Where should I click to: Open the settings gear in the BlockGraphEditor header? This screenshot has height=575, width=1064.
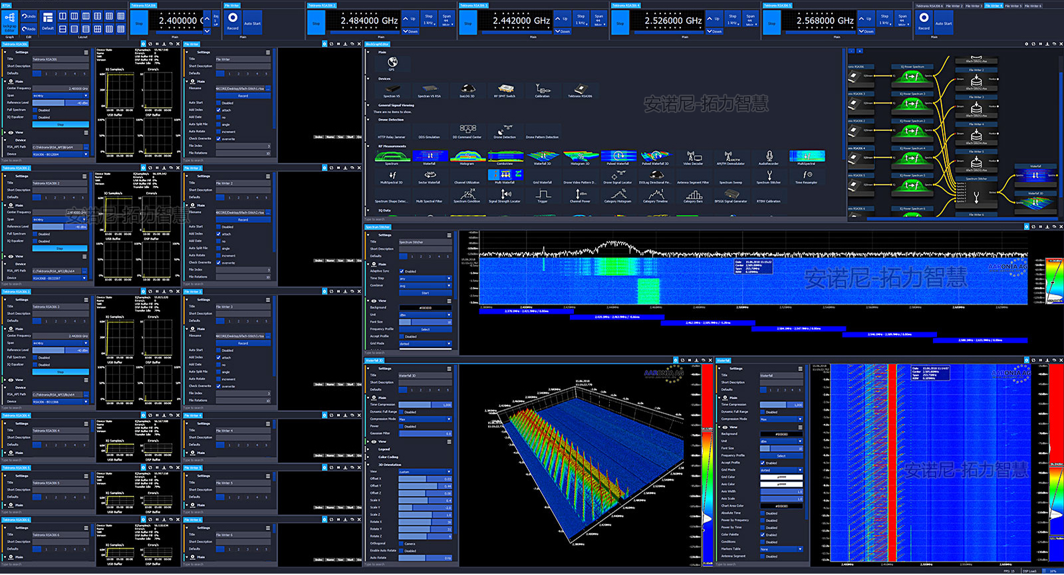tap(1026, 45)
